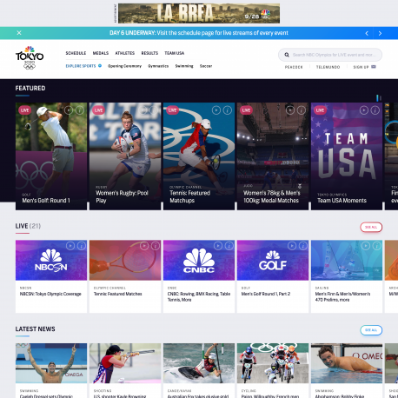Open Men's Golf Round 1 featured thumbnail

coord(51,156)
